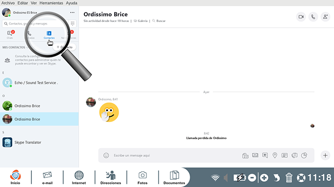Screen dimensions: 334x187
Task: Click the Wi-Fi status icon
Action: pyautogui.click(x=215, y=178)
